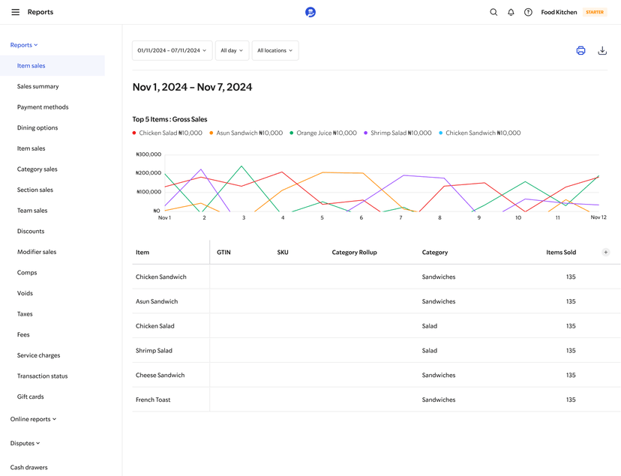
Task: Go to Section sales report
Action: 34,190
